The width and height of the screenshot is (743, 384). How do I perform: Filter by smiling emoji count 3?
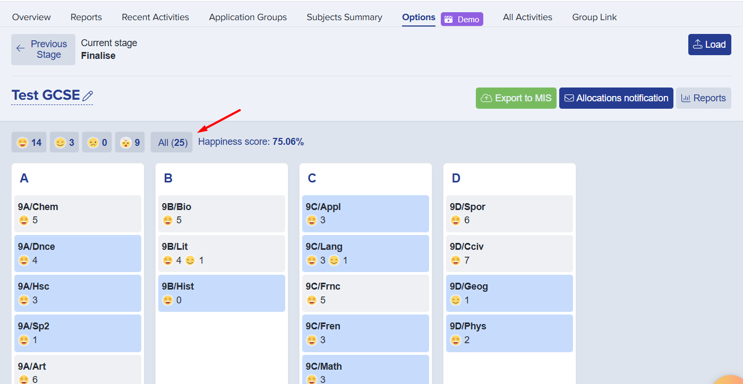[x=64, y=142]
